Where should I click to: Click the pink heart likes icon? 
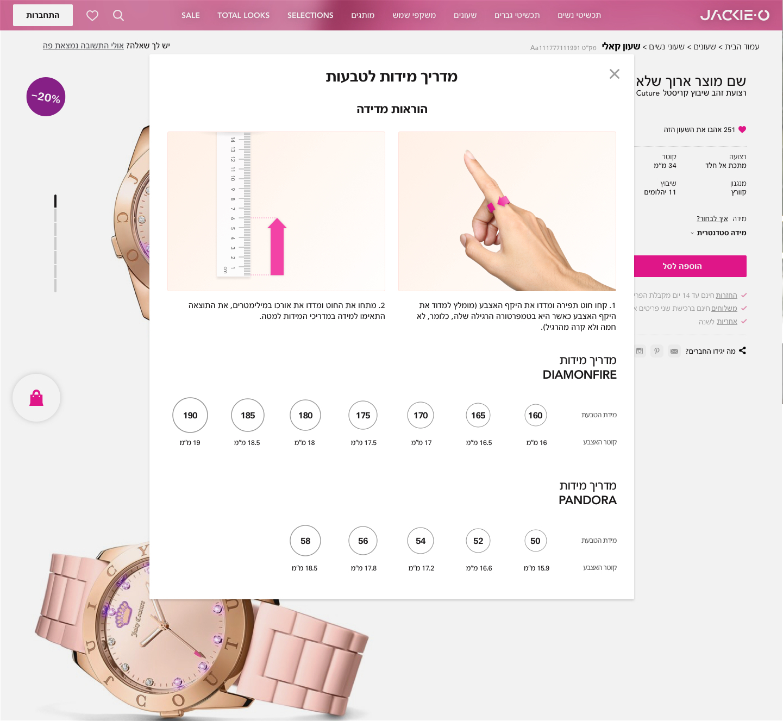742,129
